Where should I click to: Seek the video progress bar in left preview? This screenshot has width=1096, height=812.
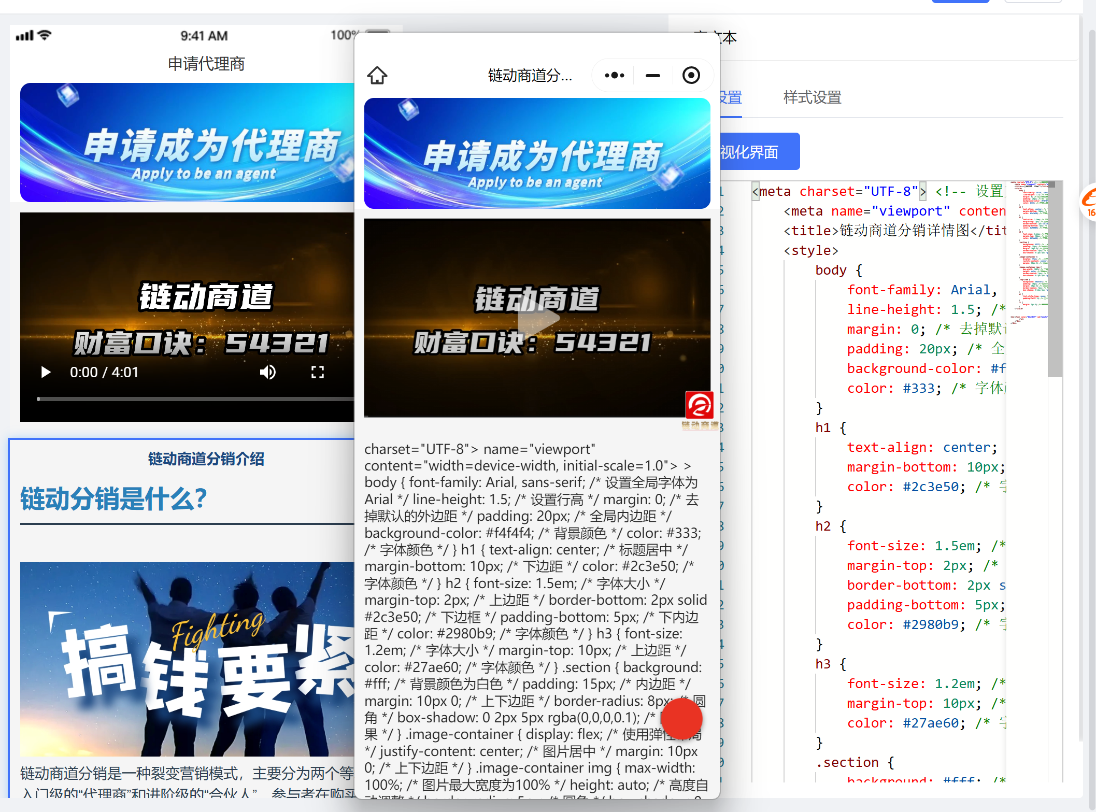click(x=196, y=399)
